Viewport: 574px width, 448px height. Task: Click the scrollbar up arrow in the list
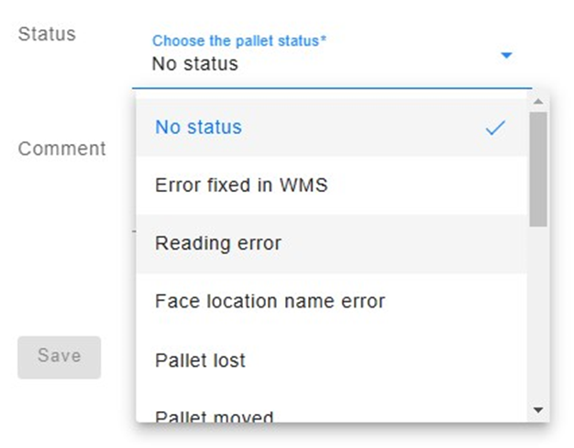click(x=538, y=102)
